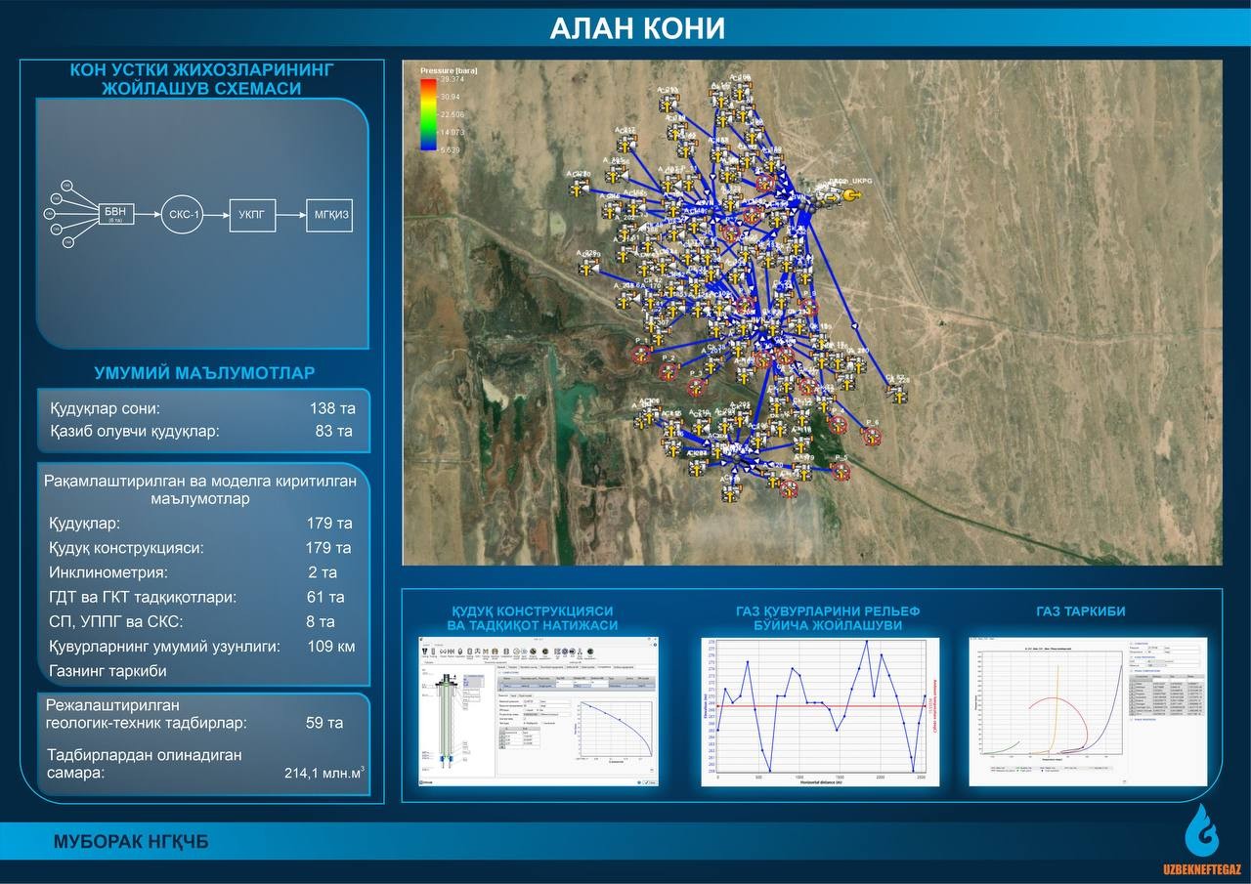Click the ГАЗ ТАРКИБИ section heading
Image resolution: width=1251 pixels, height=884 pixels.
click(x=1081, y=611)
